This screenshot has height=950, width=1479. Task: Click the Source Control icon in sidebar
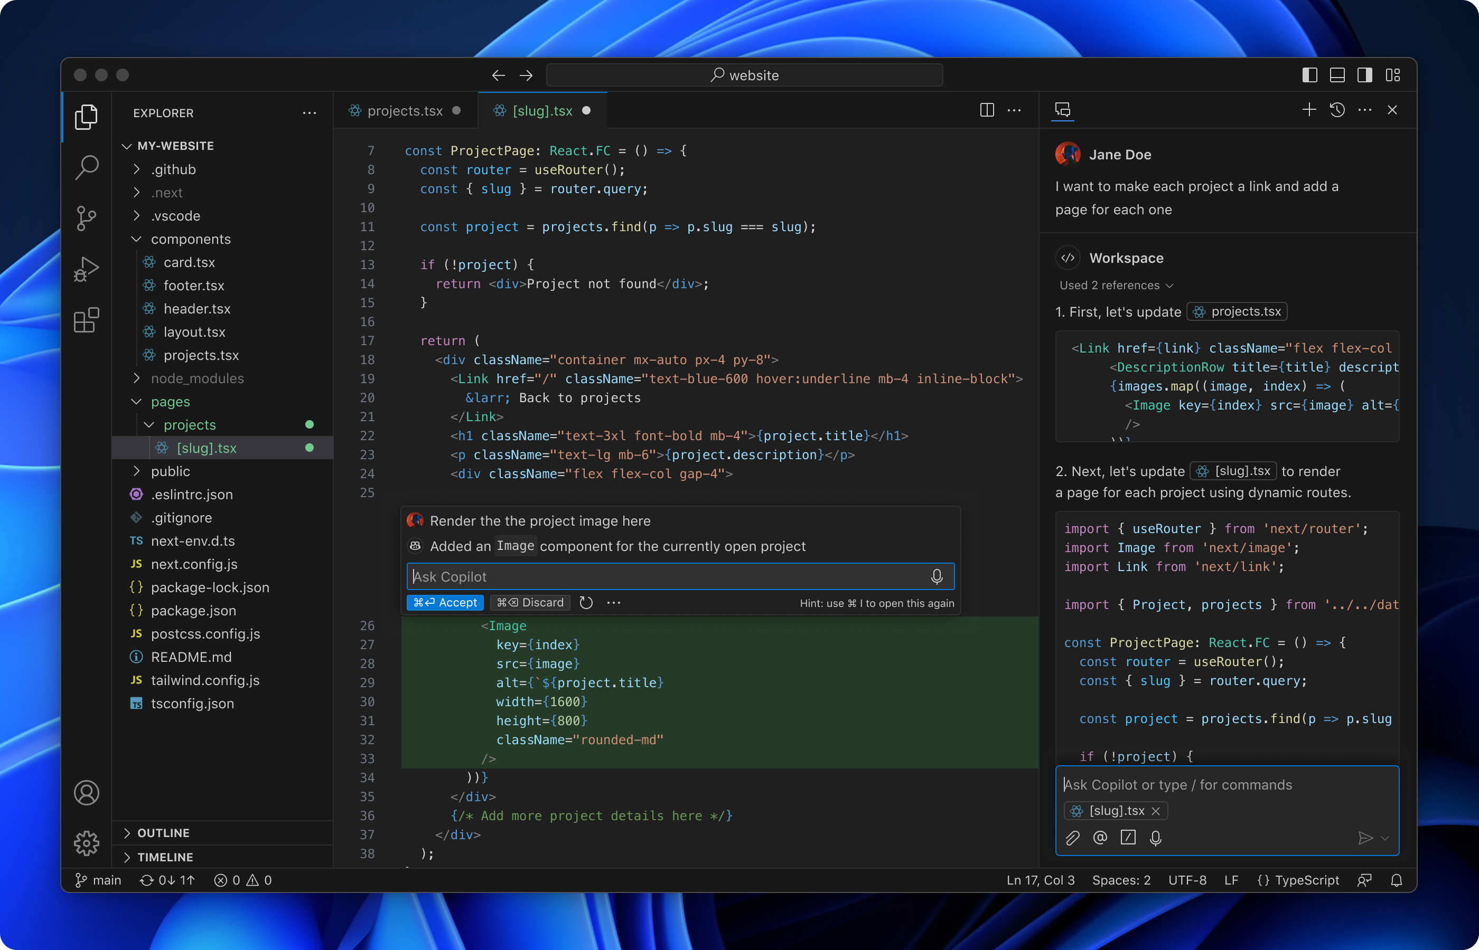pyautogui.click(x=87, y=216)
